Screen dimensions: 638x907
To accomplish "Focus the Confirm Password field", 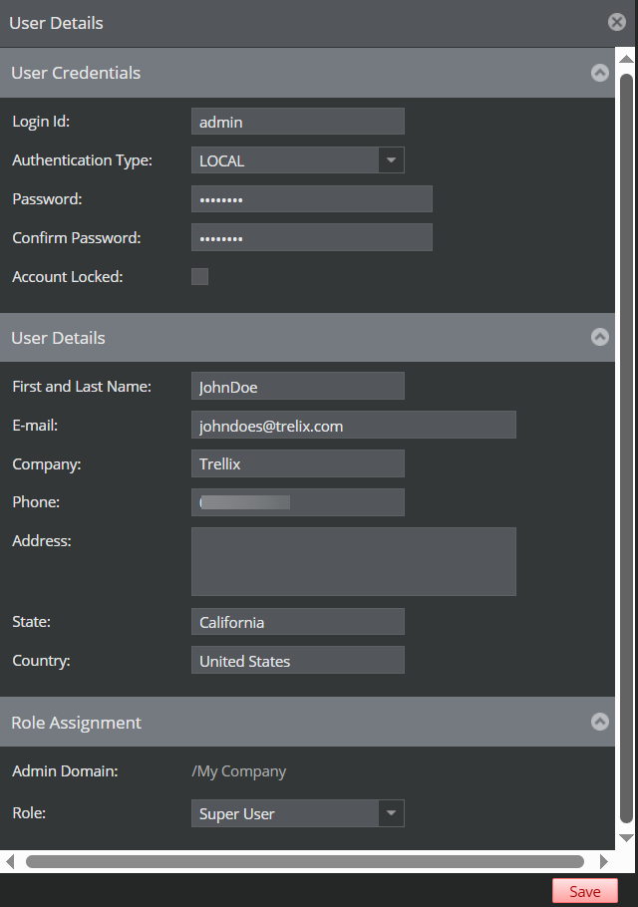I will click(312, 238).
